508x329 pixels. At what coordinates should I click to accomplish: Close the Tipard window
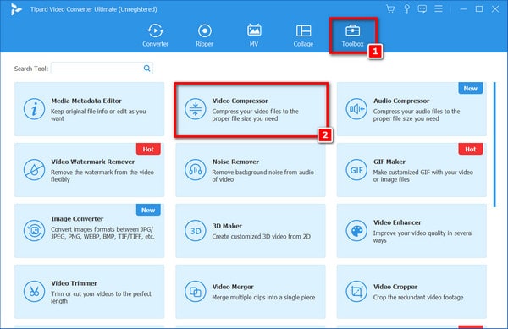495,9
